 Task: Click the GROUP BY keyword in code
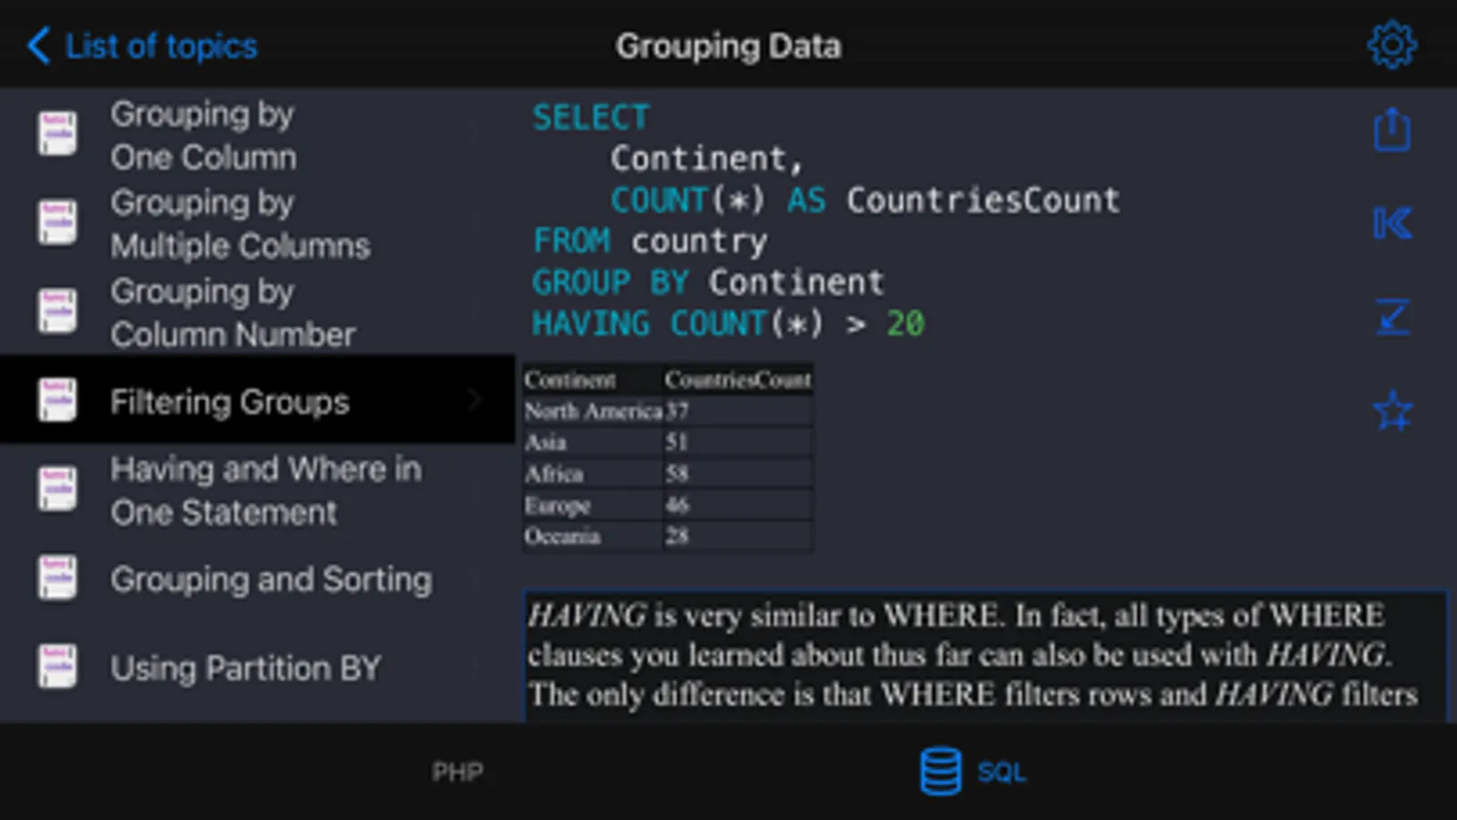click(611, 282)
